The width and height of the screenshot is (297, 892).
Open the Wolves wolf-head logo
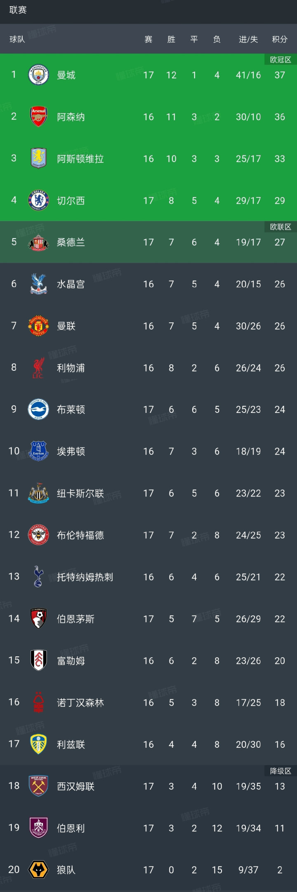38,870
